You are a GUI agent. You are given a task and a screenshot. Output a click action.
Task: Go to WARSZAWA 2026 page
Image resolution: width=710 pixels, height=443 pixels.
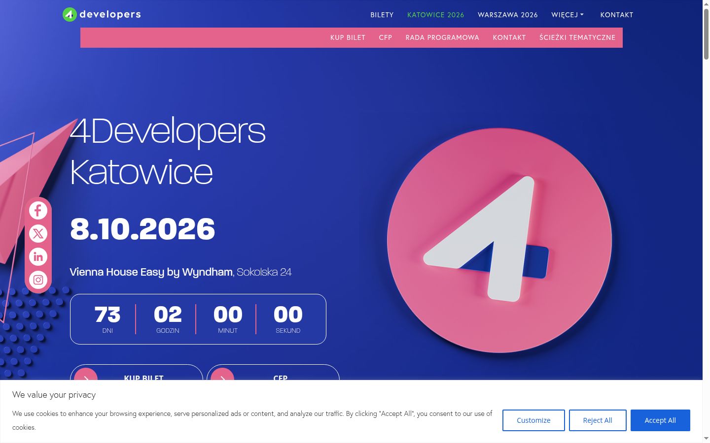[508, 15]
